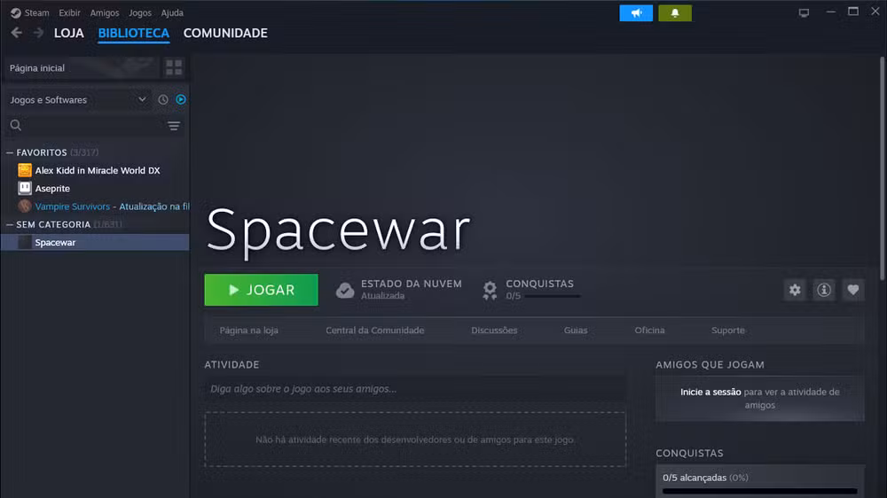
Task: Click Inicie a sessão link
Action: tap(710, 392)
